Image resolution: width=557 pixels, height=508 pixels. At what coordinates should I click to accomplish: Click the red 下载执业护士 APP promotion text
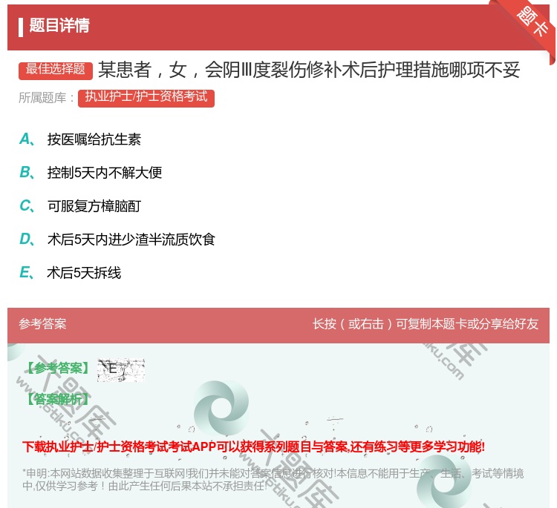coord(254,446)
